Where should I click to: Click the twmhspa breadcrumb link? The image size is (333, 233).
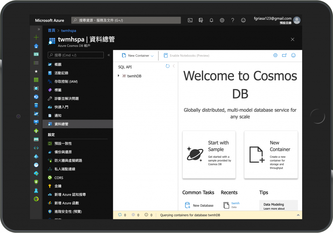click(x=68, y=31)
